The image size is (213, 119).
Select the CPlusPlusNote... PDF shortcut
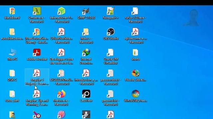(x=61, y=32)
